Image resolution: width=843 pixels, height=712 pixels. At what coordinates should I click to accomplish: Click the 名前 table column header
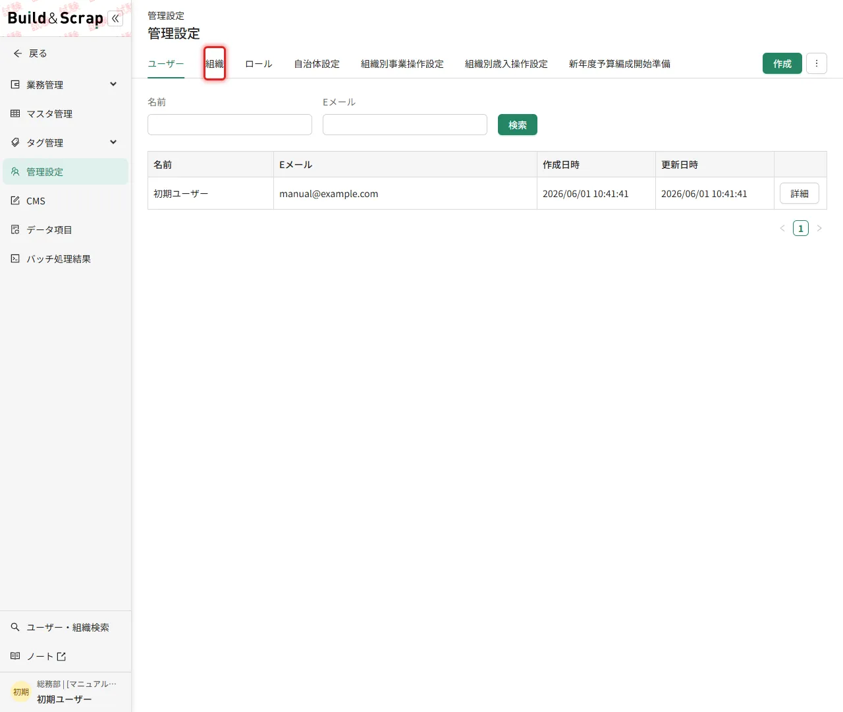click(211, 164)
